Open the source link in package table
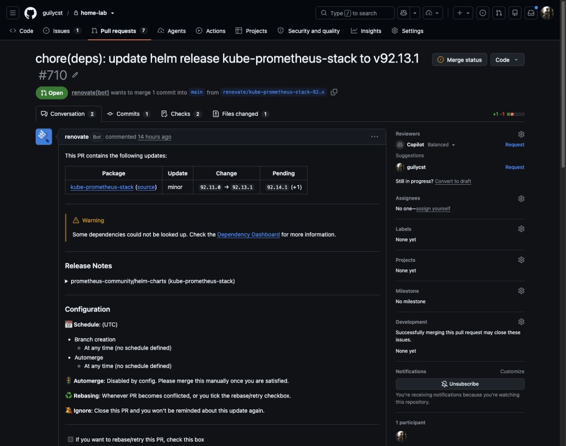The height and width of the screenshot is (446, 566). [x=146, y=187]
